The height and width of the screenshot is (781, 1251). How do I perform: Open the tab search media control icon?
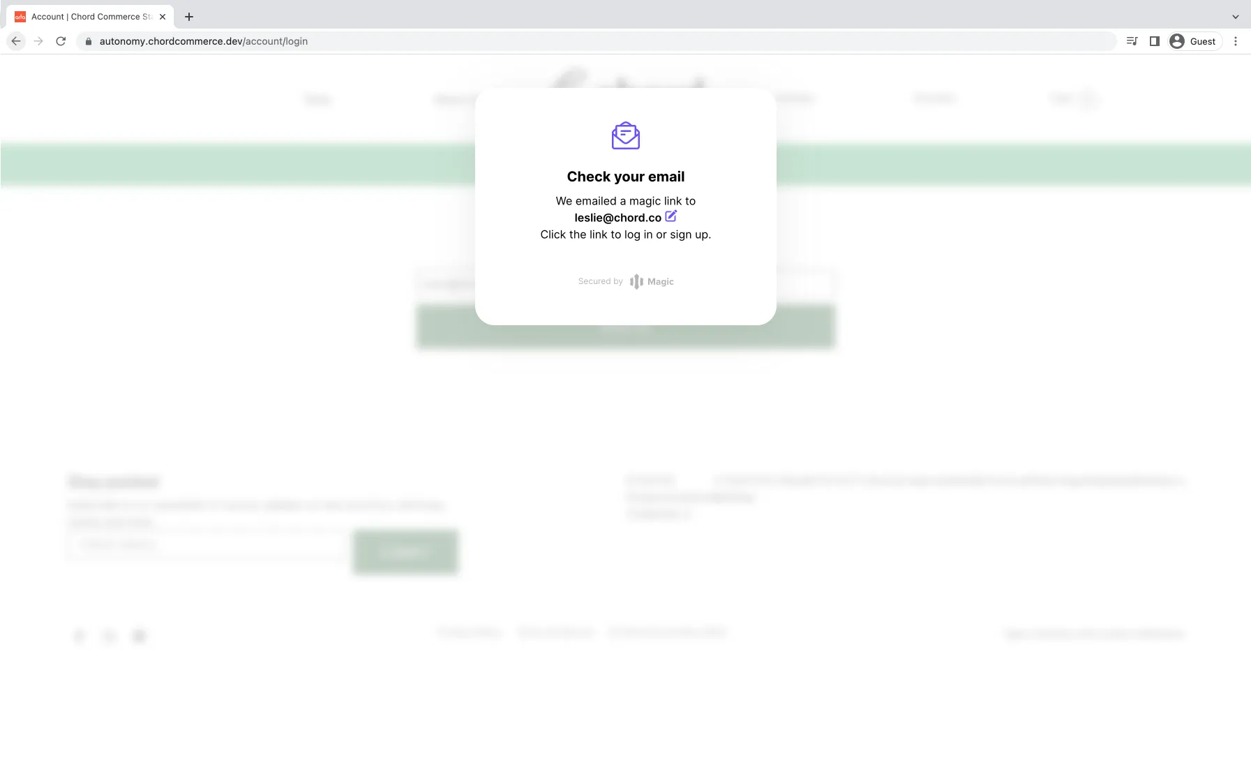pyautogui.click(x=1132, y=41)
